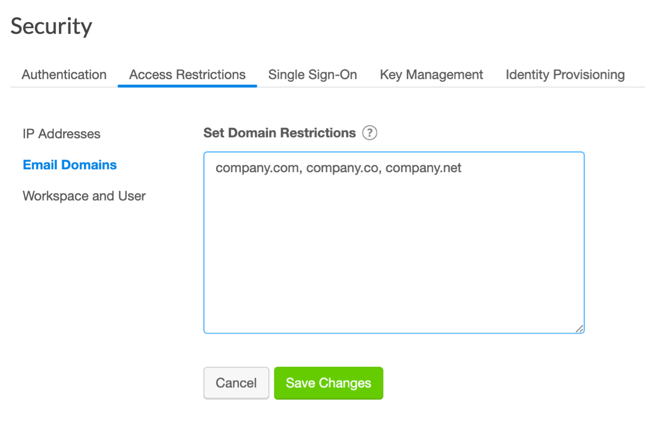
Task: Show the IP Addresses section
Action: tap(62, 134)
